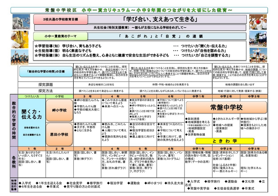The width and height of the screenshot is (278, 196).
Task: Select the item 彫刻清掃
Action: [192, 119]
